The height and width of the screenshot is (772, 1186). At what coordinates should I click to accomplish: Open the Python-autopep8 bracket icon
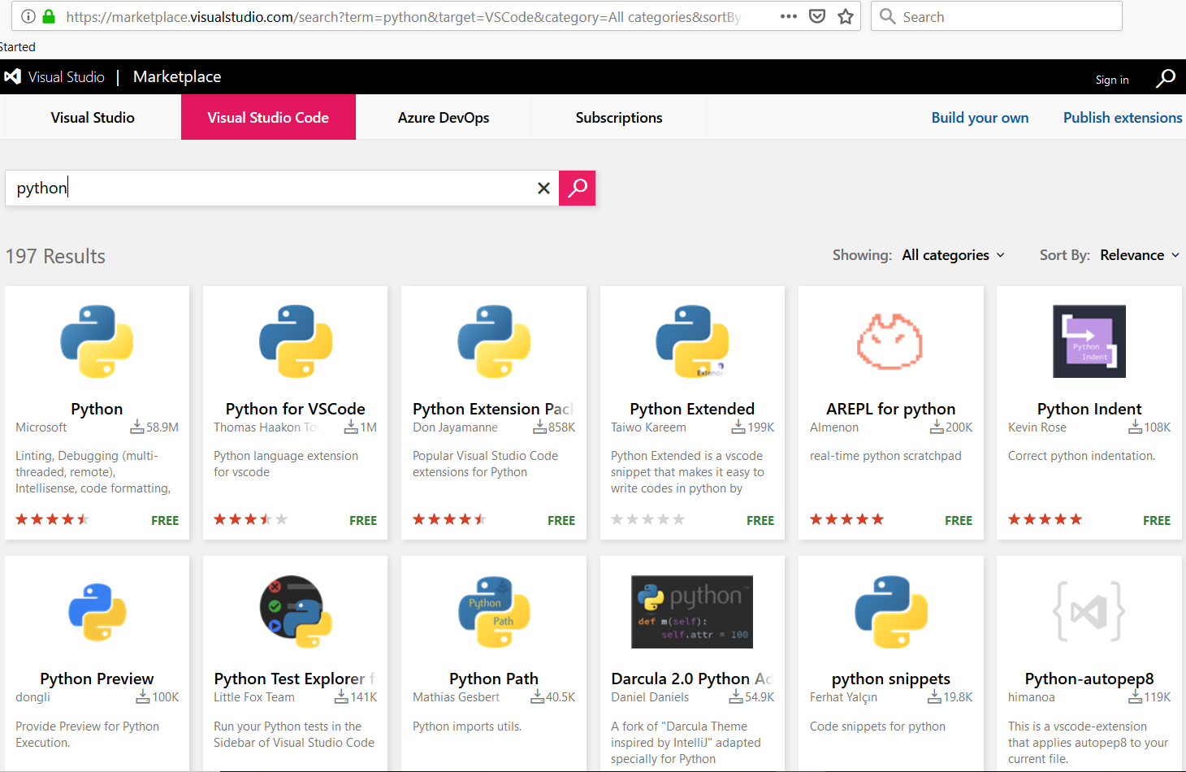[x=1089, y=612]
